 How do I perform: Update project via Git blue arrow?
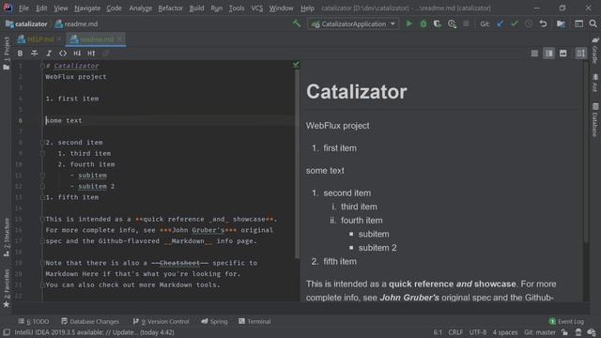pyautogui.click(x=500, y=23)
